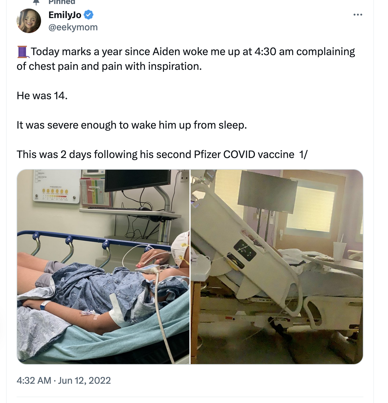The width and height of the screenshot is (388, 403).
Task: Click the 4:32 AM timestamp
Action: tap(34, 380)
